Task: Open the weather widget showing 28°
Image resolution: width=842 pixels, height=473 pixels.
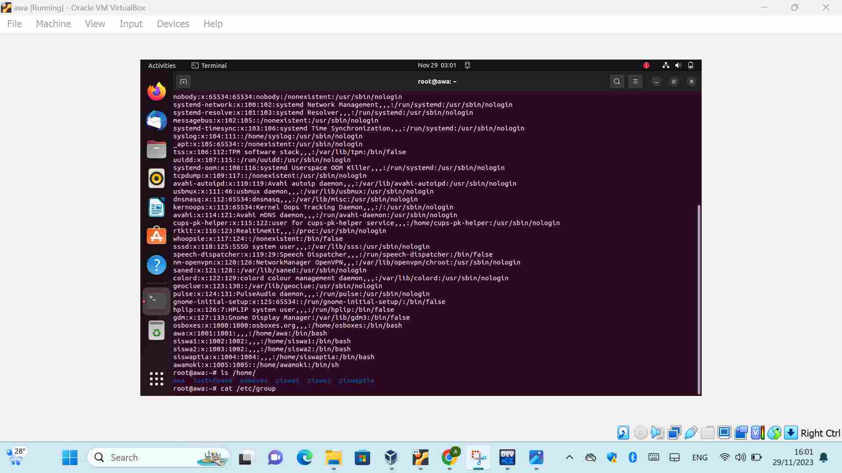Action: pyautogui.click(x=16, y=456)
